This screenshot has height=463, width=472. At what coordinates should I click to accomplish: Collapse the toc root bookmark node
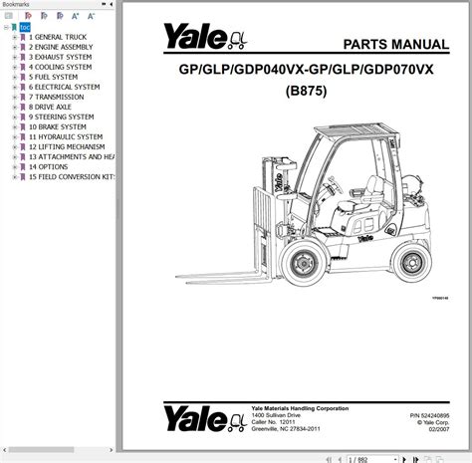point(6,27)
